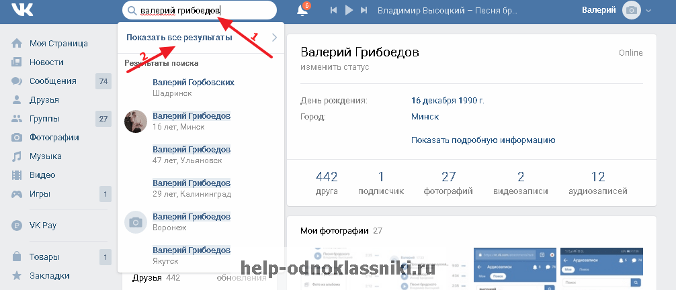Click the Товары shopping bag icon
The height and width of the screenshot is (290, 676).
pos(17,257)
